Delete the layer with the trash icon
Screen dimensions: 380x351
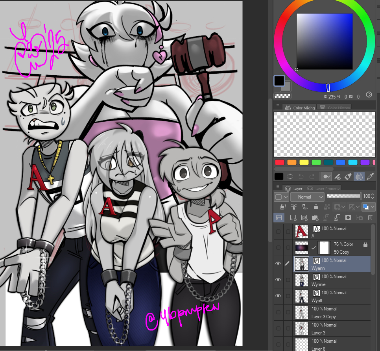click(370, 217)
